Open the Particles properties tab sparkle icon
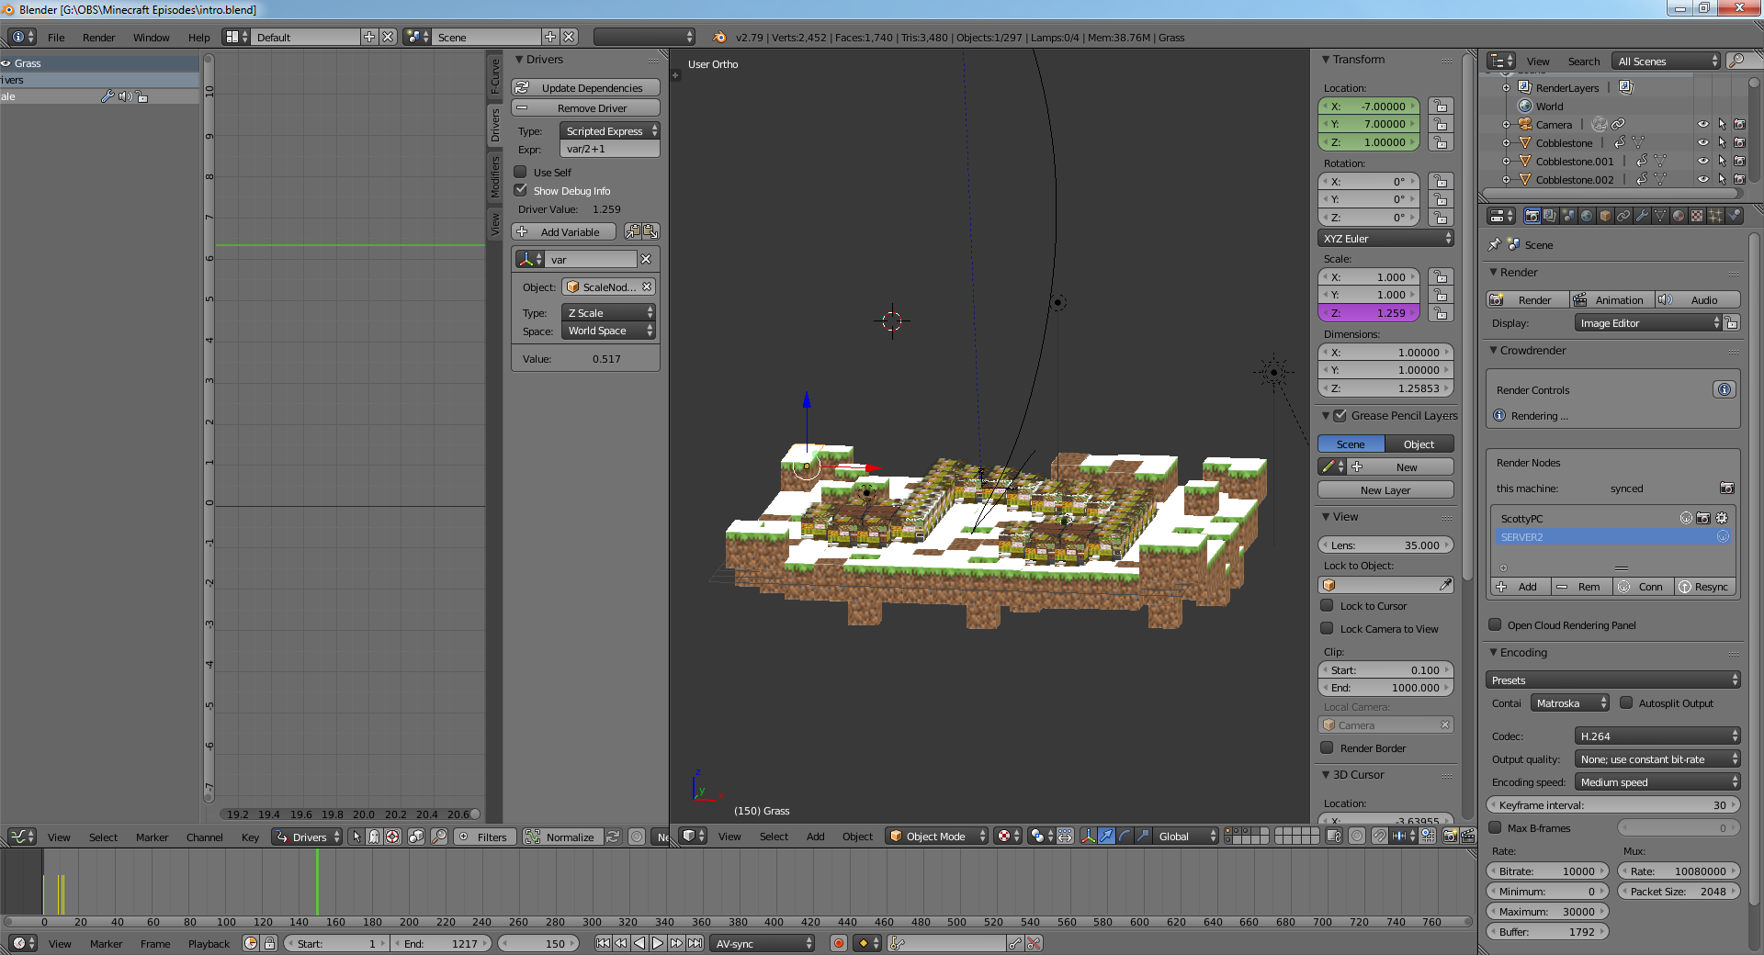The width and height of the screenshot is (1764, 955). click(x=1715, y=216)
